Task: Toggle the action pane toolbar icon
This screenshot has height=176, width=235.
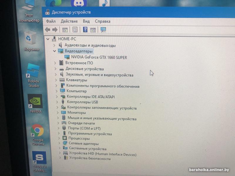Action: point(93,30)
